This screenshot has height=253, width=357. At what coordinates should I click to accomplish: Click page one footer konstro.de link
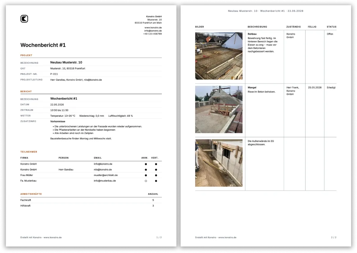click(x=53, y=238)
